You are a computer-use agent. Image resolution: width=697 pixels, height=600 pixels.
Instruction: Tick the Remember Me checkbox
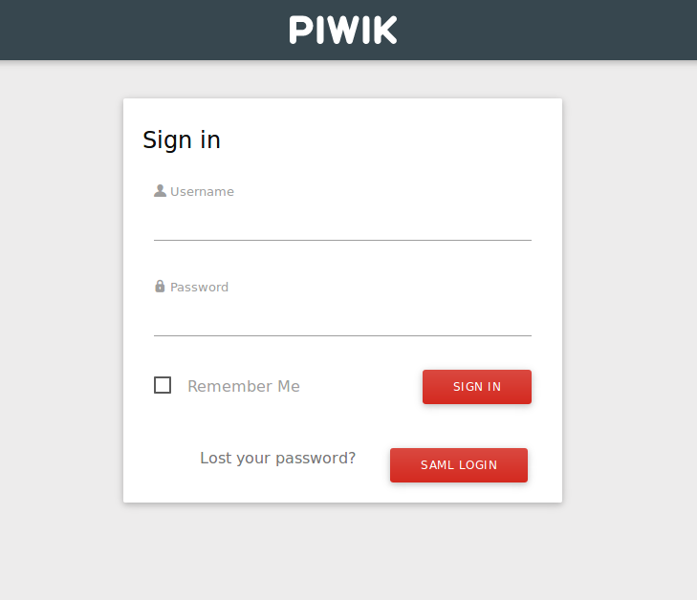(x=163, y=385)
